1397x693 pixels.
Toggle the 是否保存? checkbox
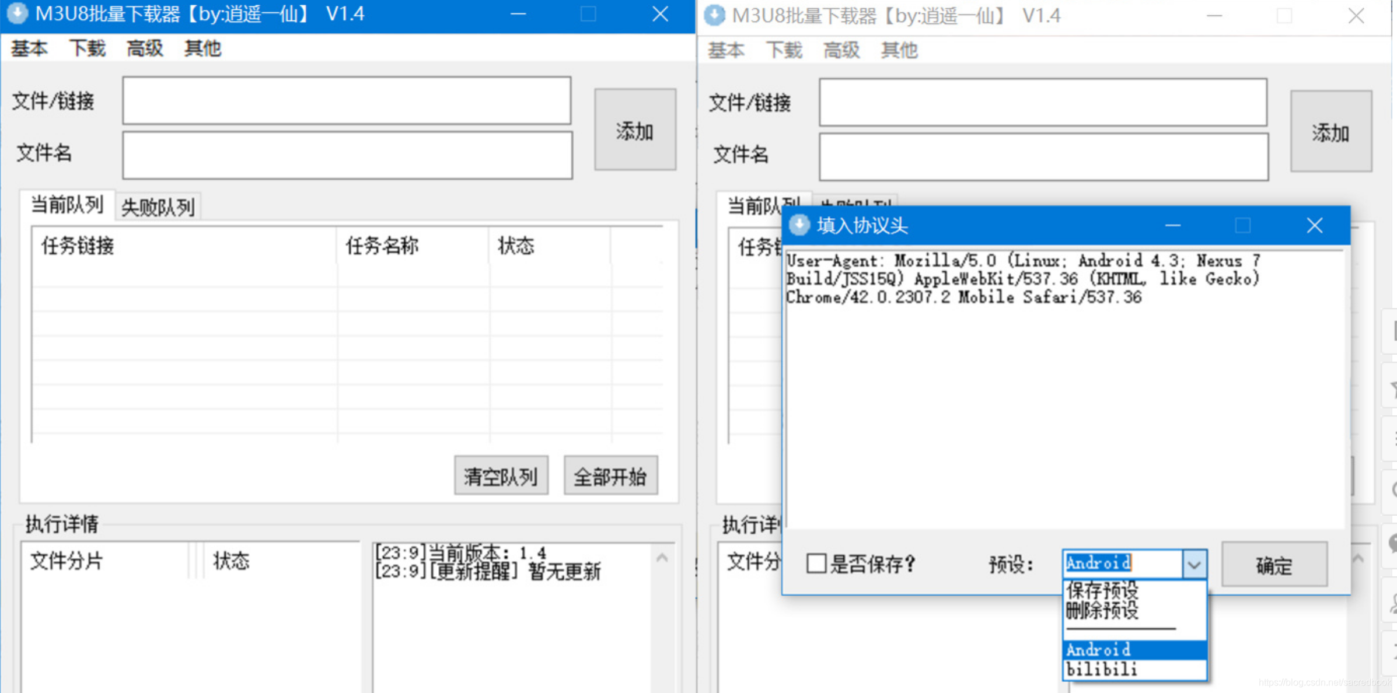pyautogui.click(x=816, y=563)
